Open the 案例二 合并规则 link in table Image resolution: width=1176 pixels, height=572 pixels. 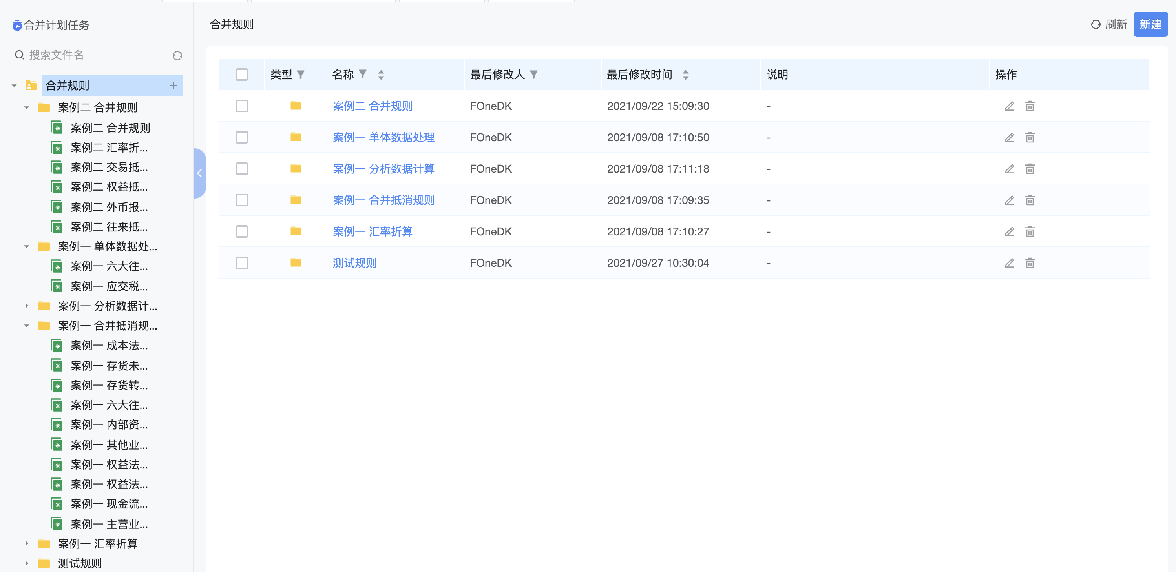[373, 106]
